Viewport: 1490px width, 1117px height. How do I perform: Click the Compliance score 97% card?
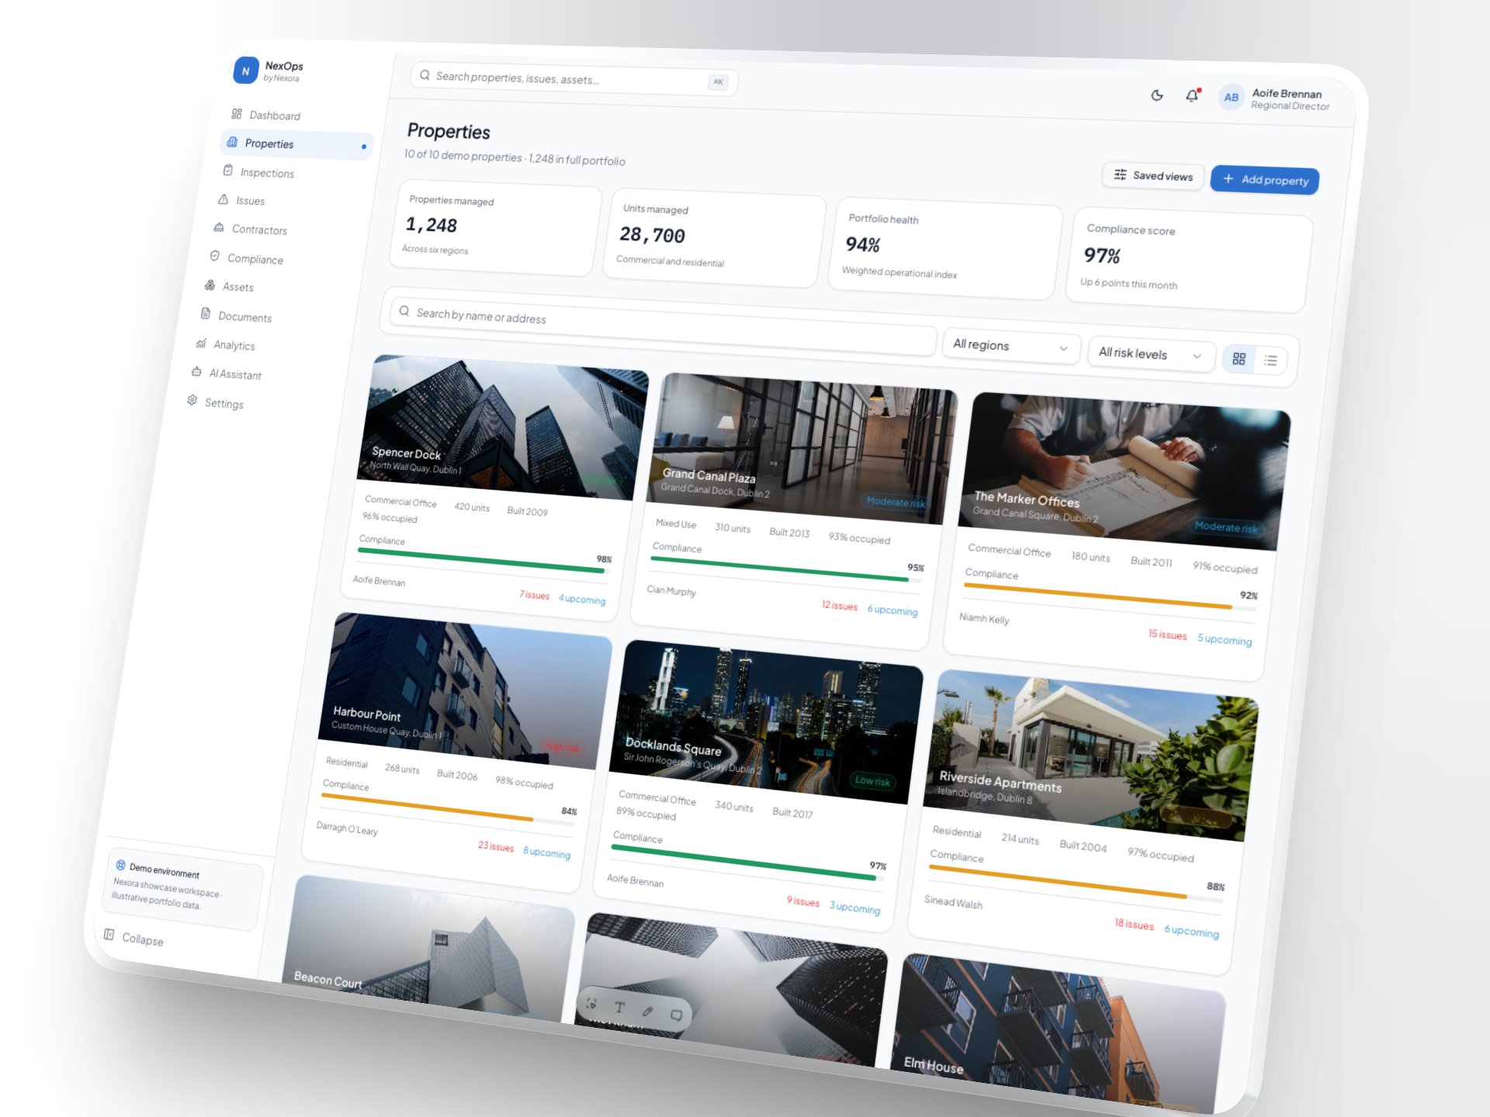point(1190,260)
